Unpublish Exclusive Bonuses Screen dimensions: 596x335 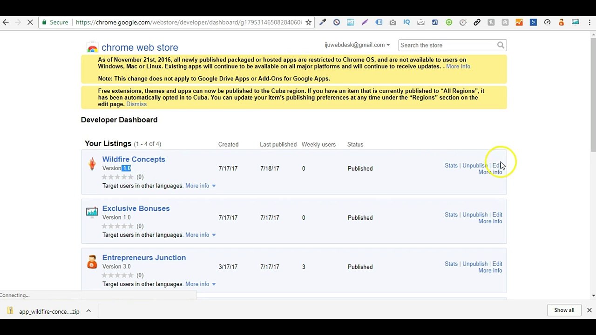click(x=475, y=215)
